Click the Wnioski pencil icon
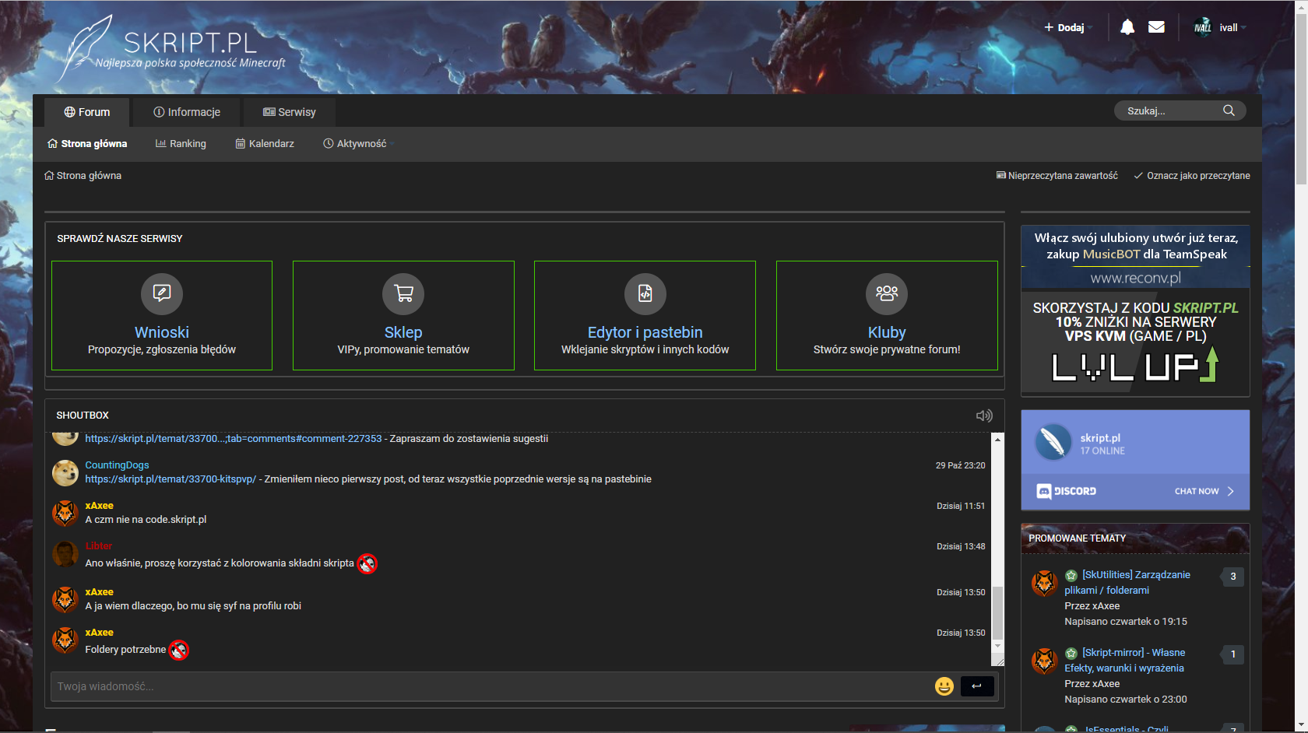 pyautogui.click(x=162, y=293)
